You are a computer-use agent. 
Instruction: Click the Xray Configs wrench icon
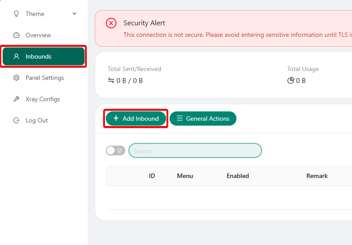point(16,99)
